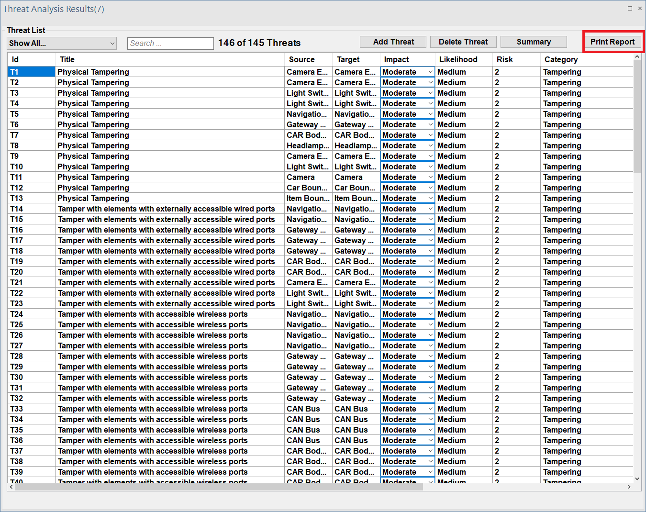Select threat row T5
This screenshot has height=512, width=646.
(x=15, y=114)
